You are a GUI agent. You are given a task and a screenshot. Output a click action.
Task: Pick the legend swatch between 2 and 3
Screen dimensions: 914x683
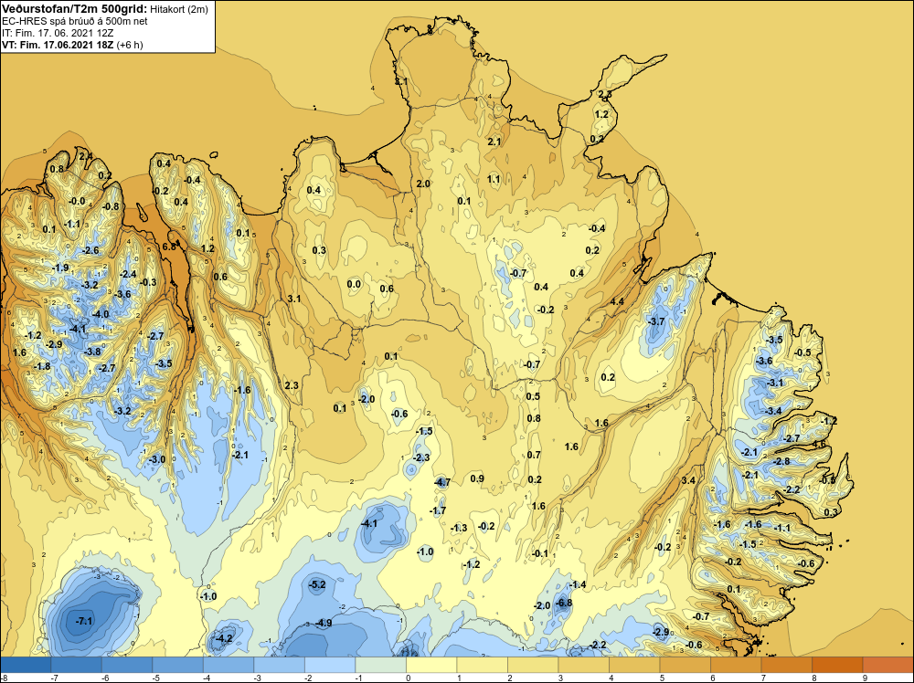click(x=533, y=665)
